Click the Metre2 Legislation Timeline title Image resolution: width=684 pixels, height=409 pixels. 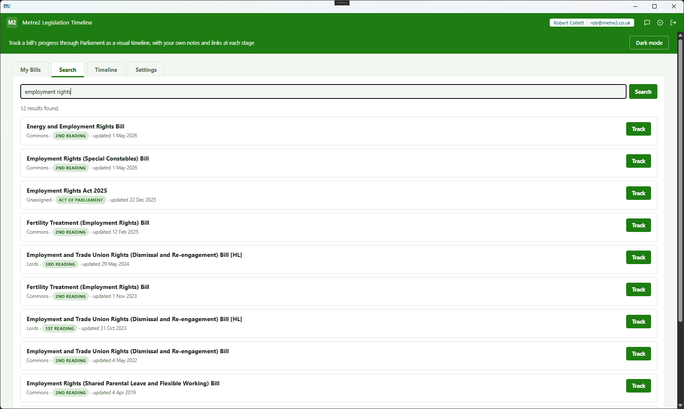pos(57,23)
